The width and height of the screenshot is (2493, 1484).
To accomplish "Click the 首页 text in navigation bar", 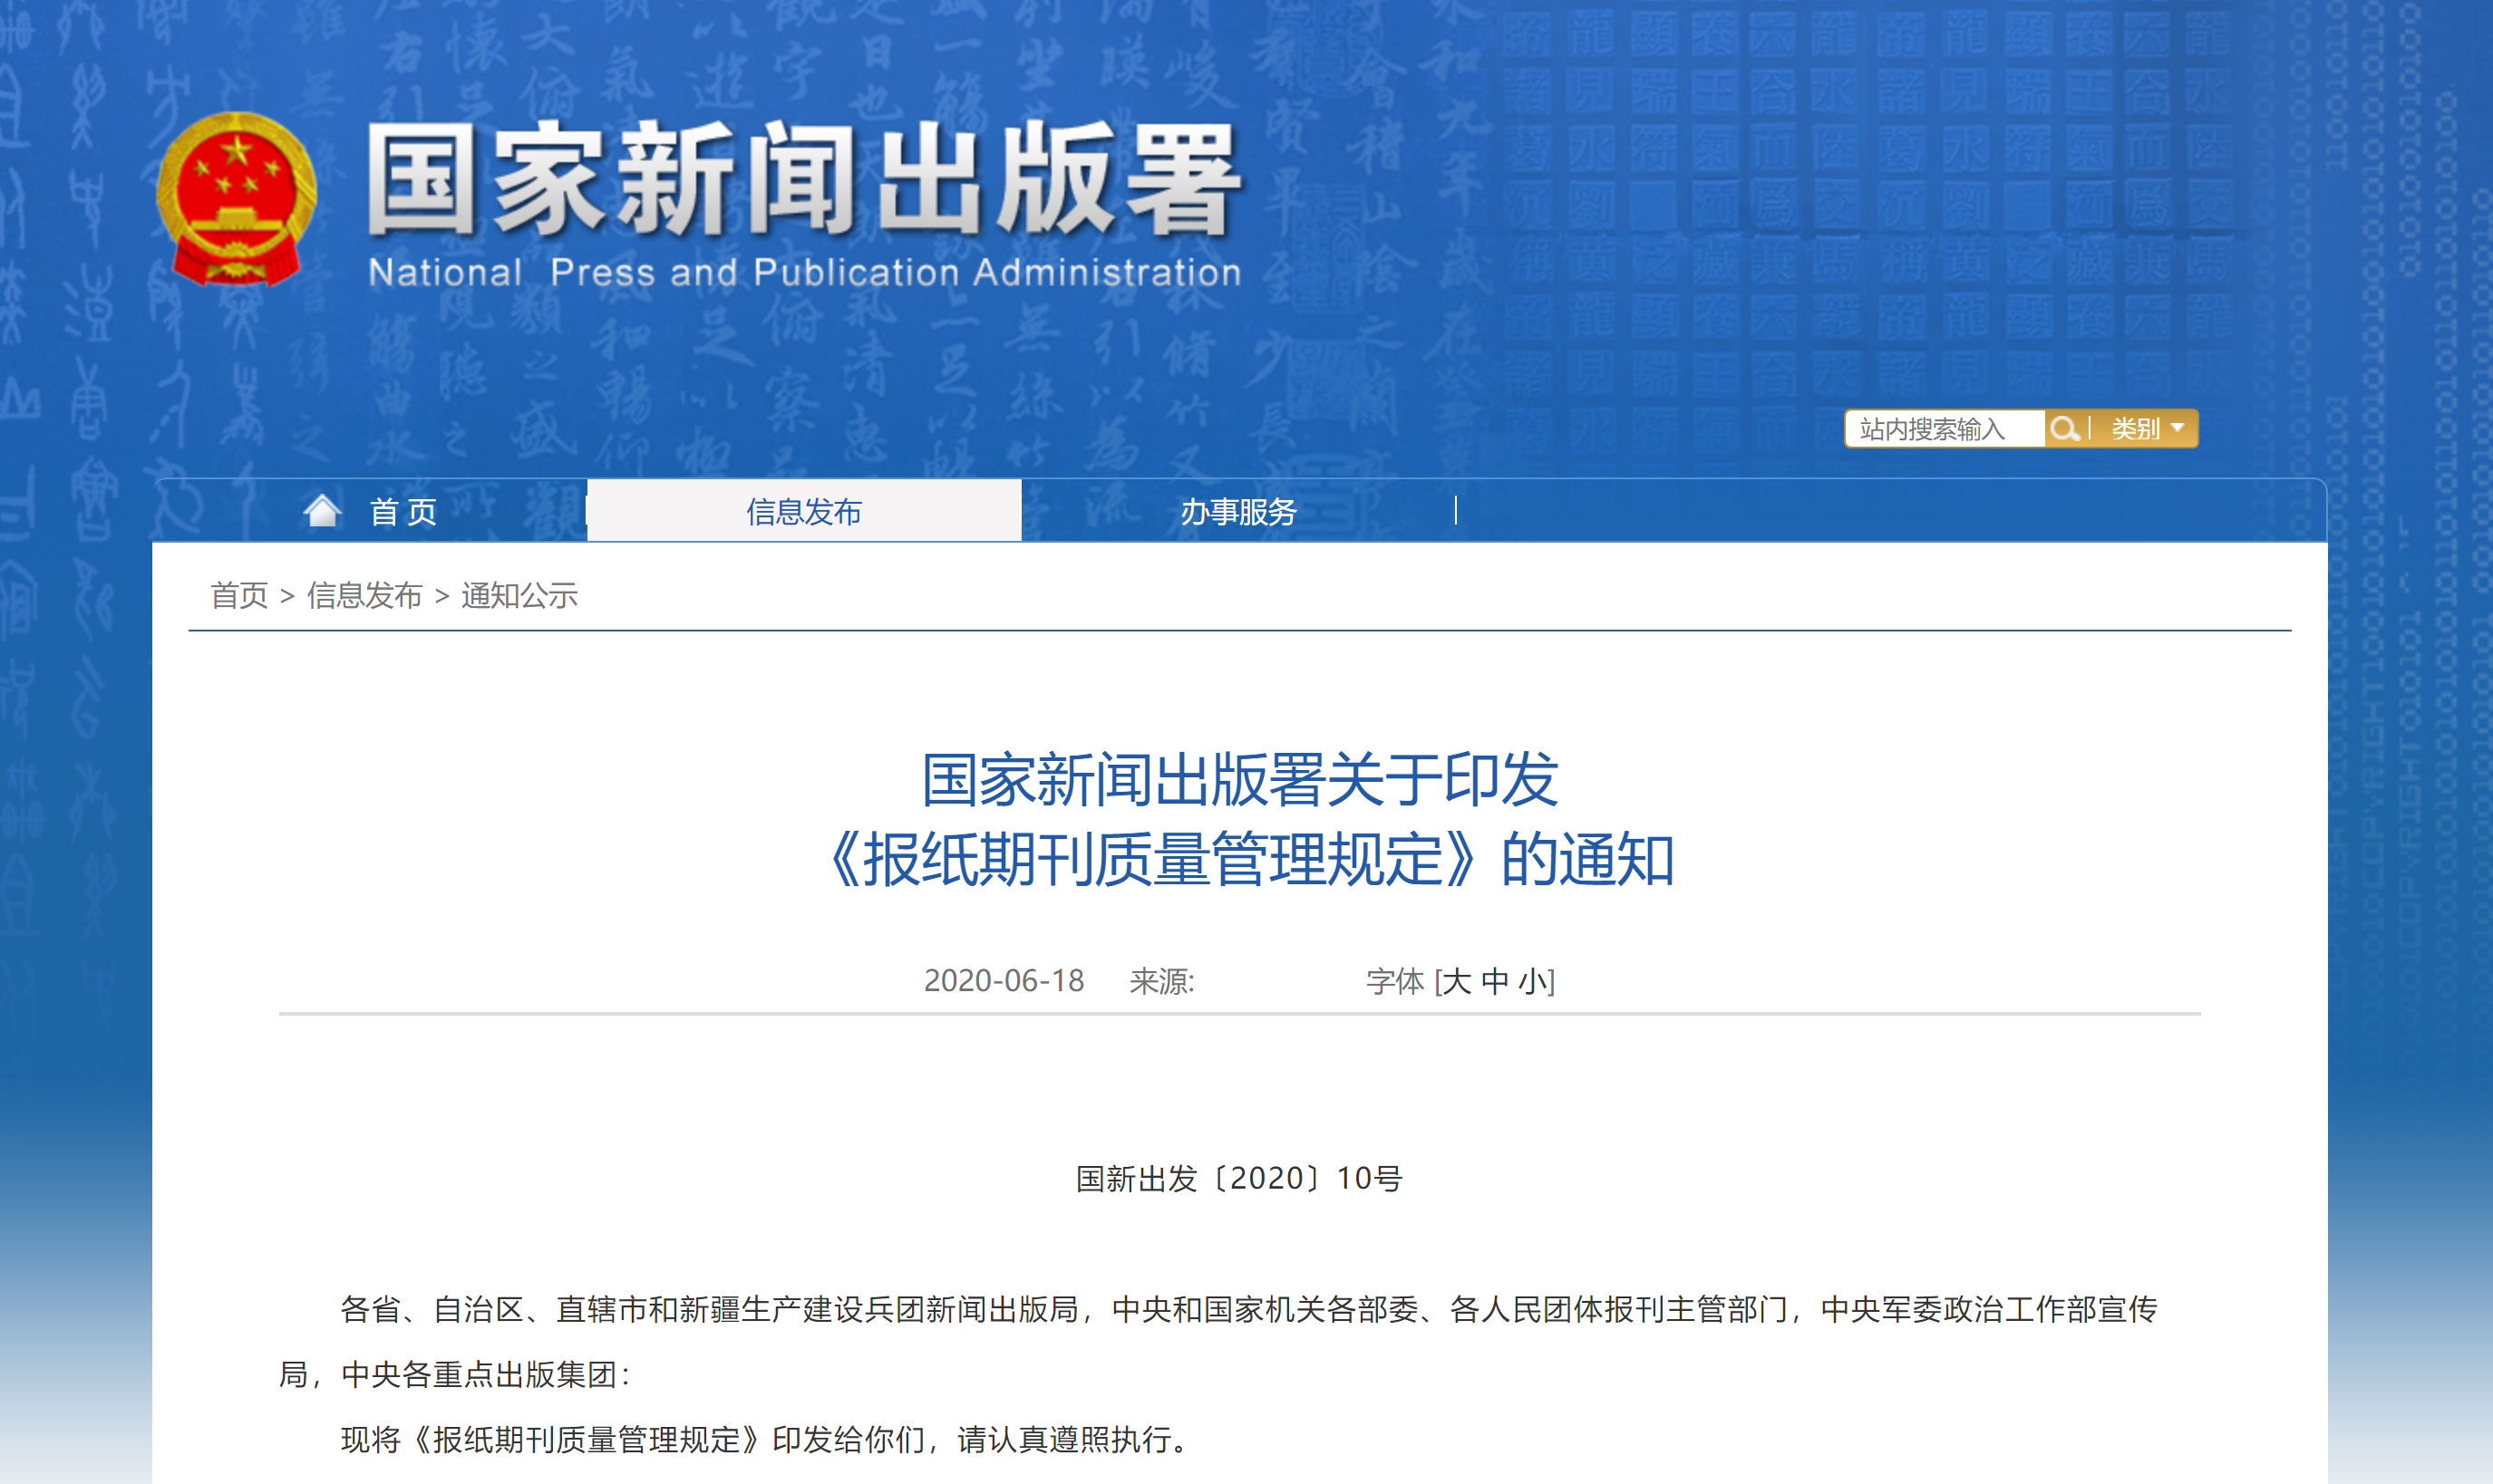I will click(403, 512).
